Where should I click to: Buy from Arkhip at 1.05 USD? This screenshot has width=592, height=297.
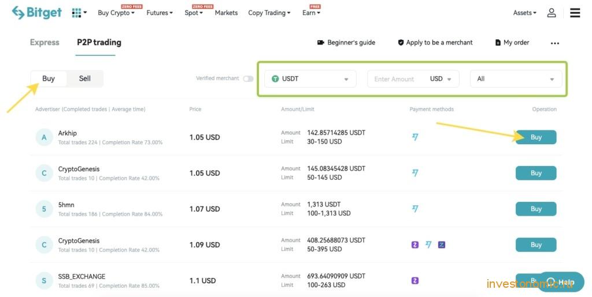coord(536,137)
